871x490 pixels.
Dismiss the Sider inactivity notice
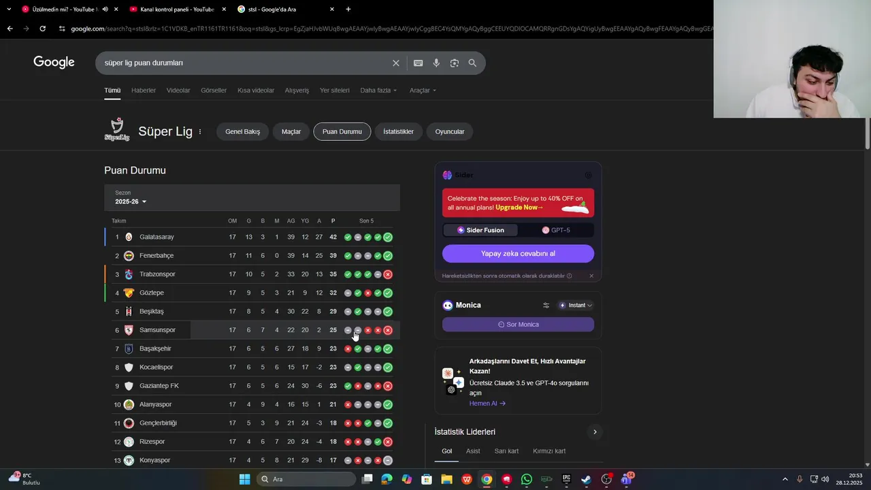click(591, 276)
